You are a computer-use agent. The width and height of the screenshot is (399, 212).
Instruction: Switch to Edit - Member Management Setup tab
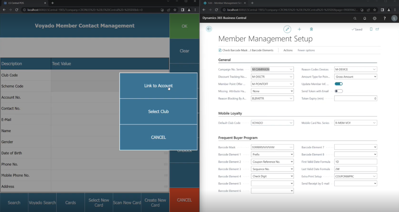coord(225,3)
